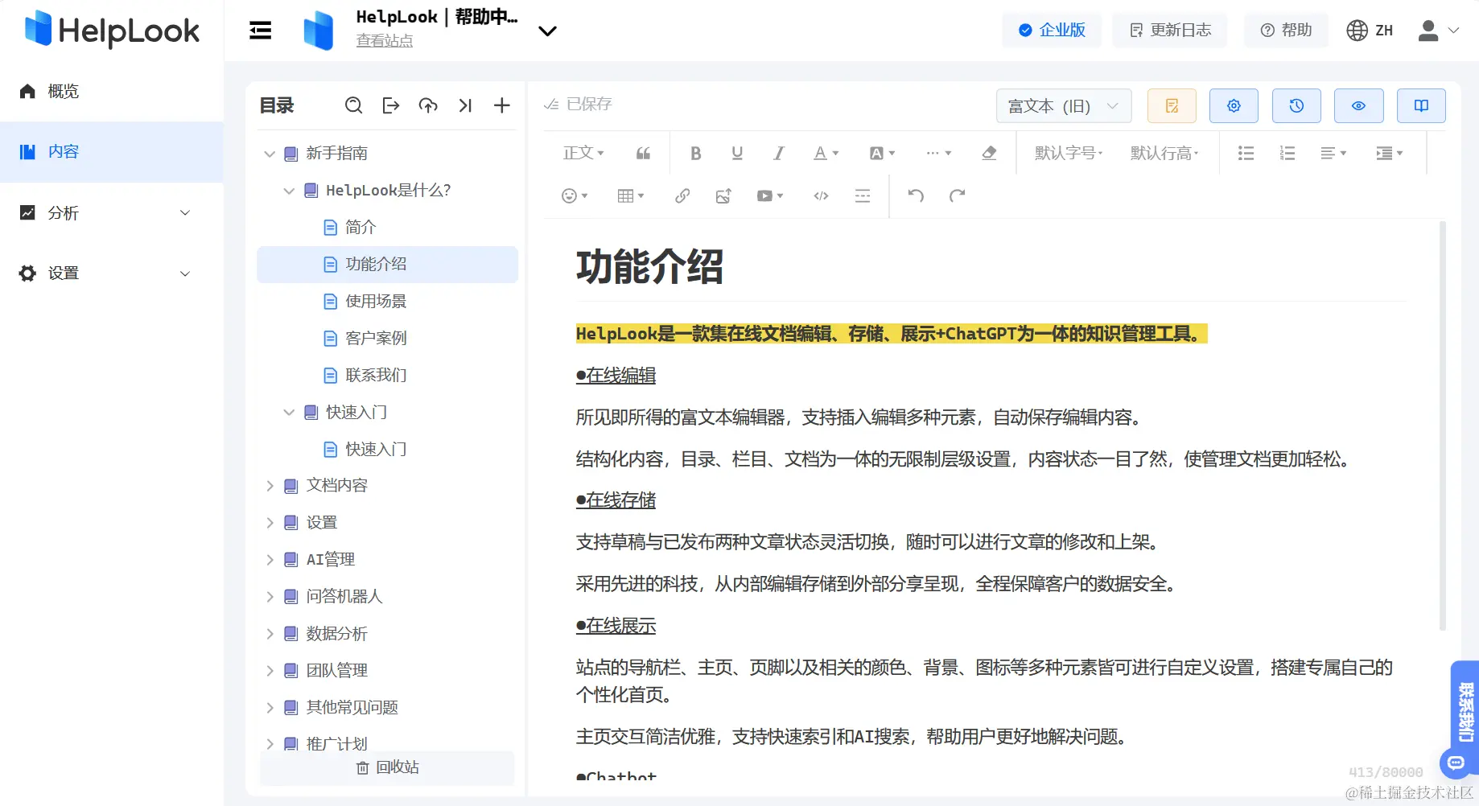Insert a horizontal divider line
Viewport: 1479px width, 806px height.
pyautogui.click(x=863, y=195)
